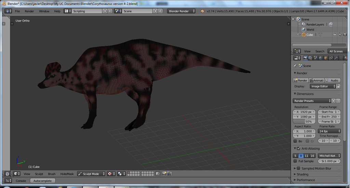This screenshot has width=350, height=188.
Task: Click the OpenGL render camera icon
Action: pos(164,174)
